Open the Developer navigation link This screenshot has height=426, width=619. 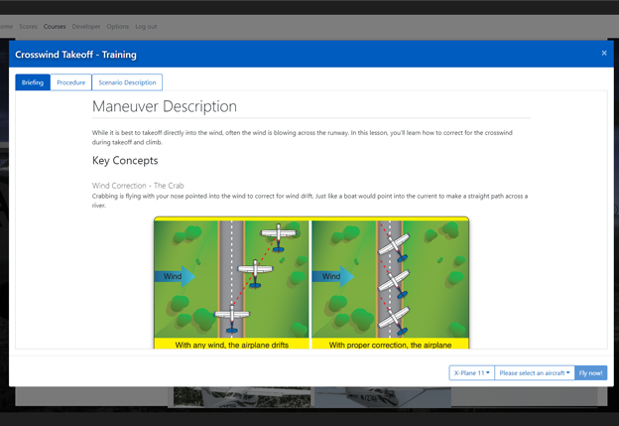[86, 27]
